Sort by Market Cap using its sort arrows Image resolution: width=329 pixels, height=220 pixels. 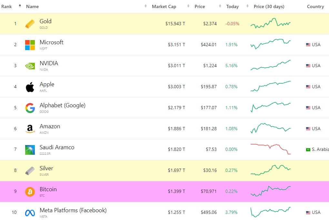tap(188, 6)
